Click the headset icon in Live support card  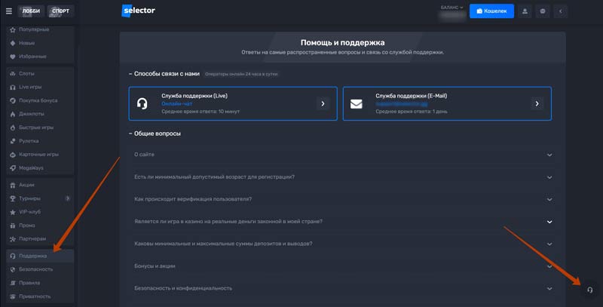(x=142, y=104)
